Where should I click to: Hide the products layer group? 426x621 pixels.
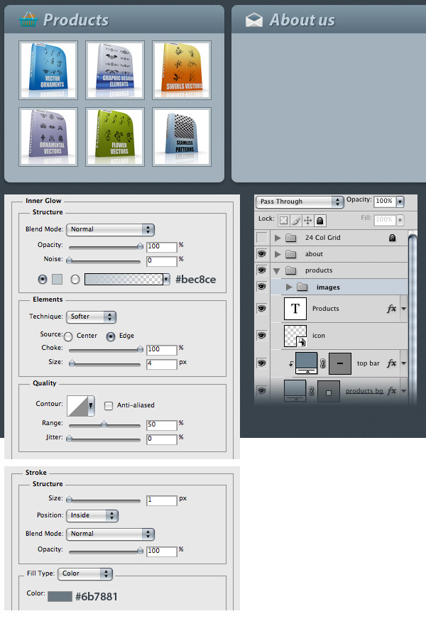pyautogui.click(x=262, y=270)
